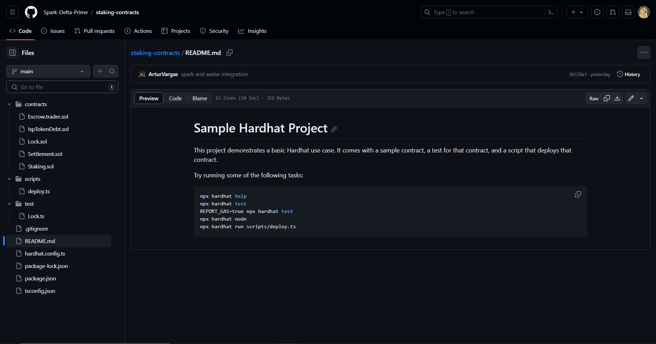Screen dimensions: 656x344
Task: Open the .gitignore file
Action: pos(36,229)
